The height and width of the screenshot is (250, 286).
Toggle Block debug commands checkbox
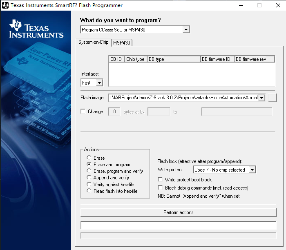(x=161, y=188)
